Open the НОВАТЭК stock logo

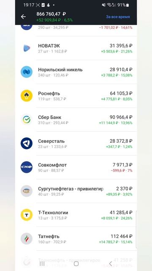[x=27, y=48]
